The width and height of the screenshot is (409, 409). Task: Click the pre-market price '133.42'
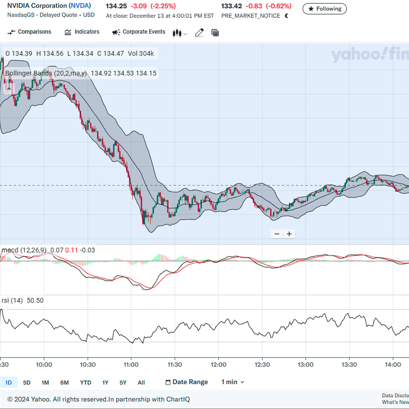[231, 6]
